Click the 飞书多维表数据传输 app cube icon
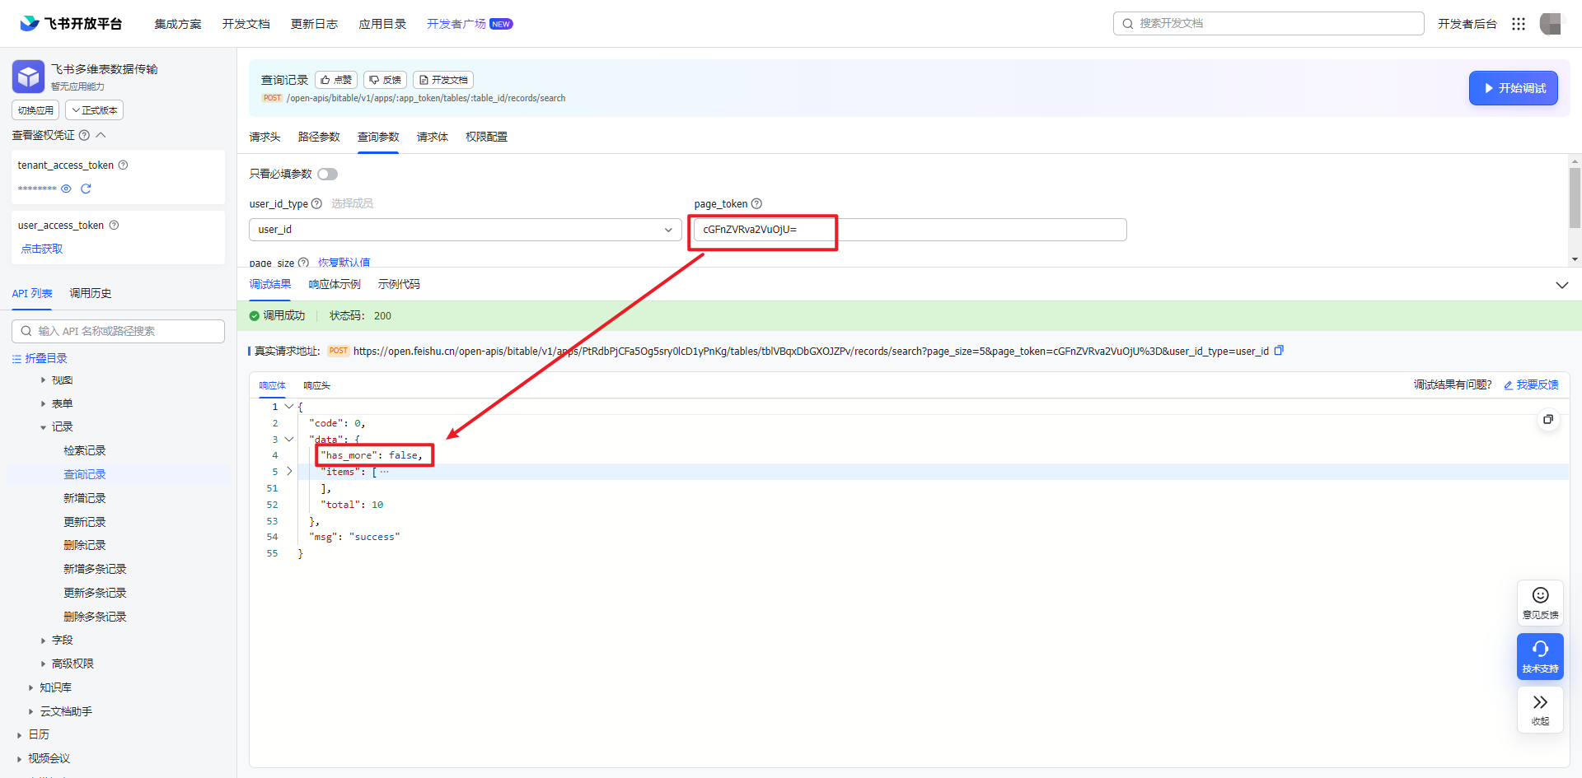The image size is (1582, 778). click(28, 77)
